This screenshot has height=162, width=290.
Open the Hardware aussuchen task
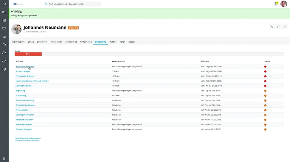pos(25,120)
